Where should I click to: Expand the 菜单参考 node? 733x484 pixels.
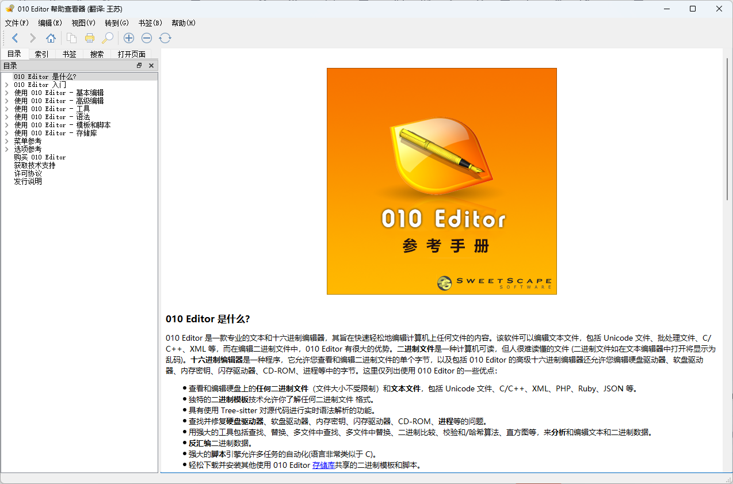coord(7,141)
